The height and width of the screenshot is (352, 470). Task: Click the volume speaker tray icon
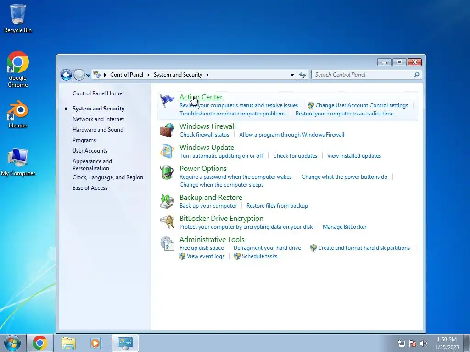pos(424,343)
